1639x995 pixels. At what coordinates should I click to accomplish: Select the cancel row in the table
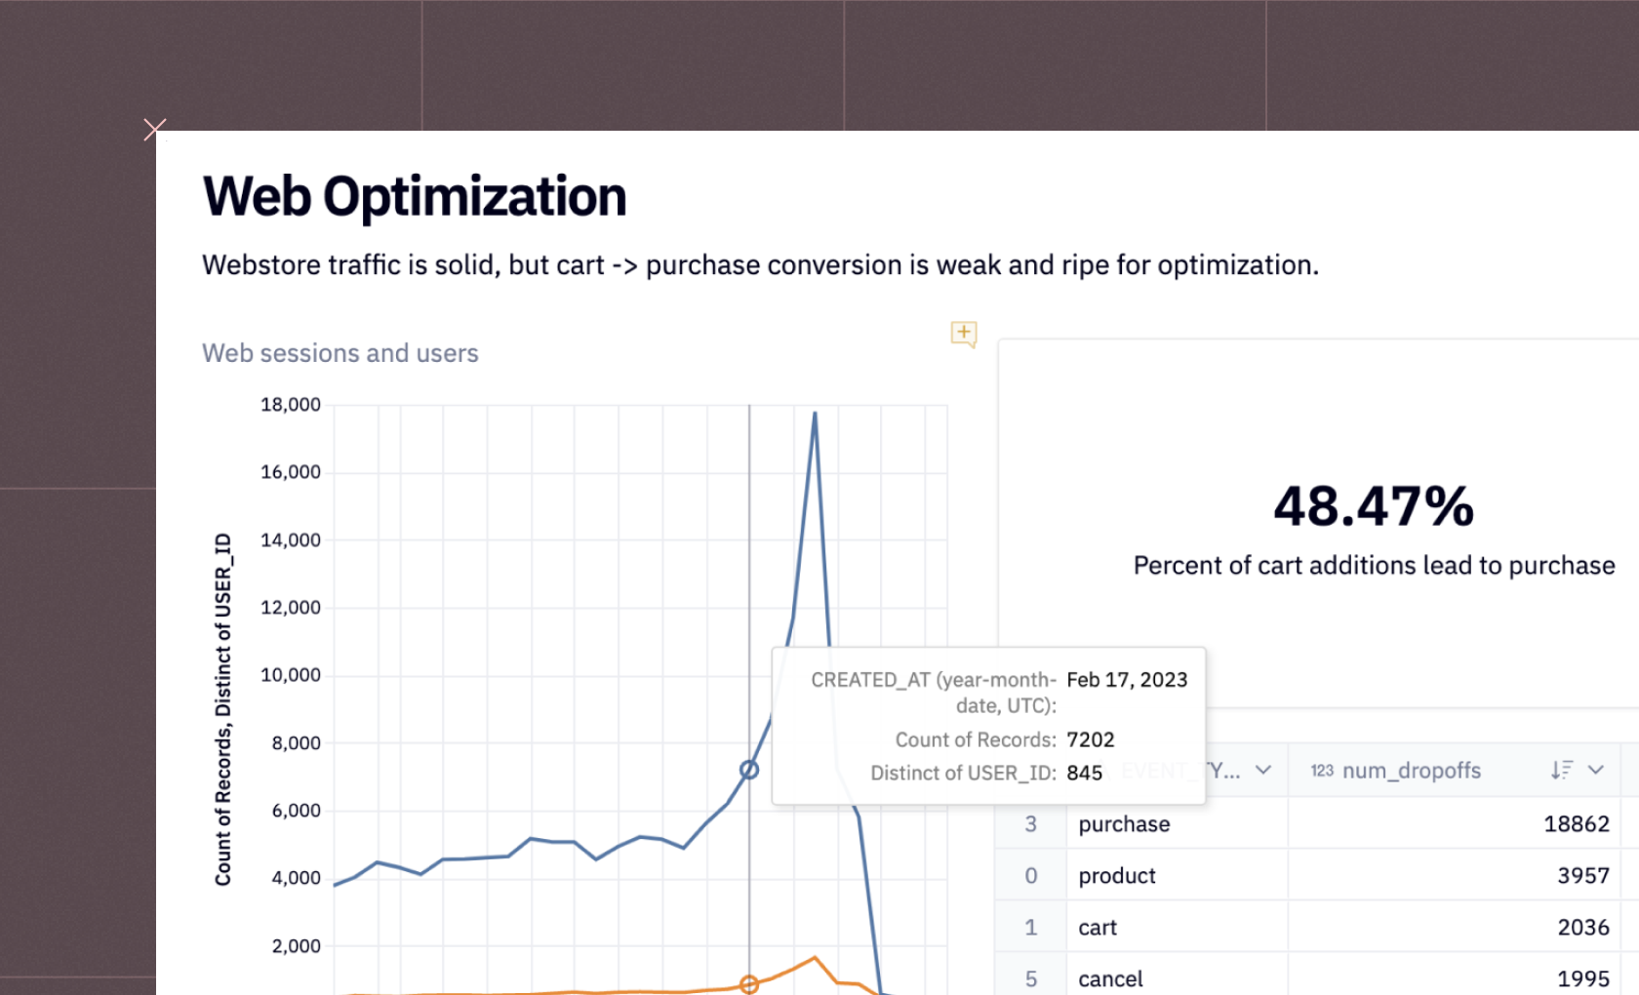1111,978
